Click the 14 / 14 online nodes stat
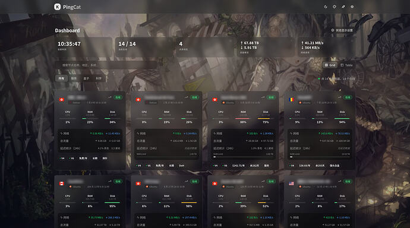Screen dimensions: 410x228 click(x=127, y=44)
